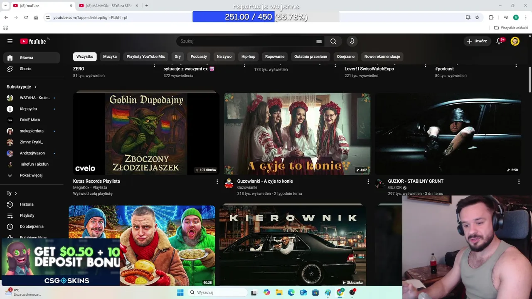Reload the page in Chrome
Image resolution: width=532 pixels, height=299 pixels.
click(26, 17)
